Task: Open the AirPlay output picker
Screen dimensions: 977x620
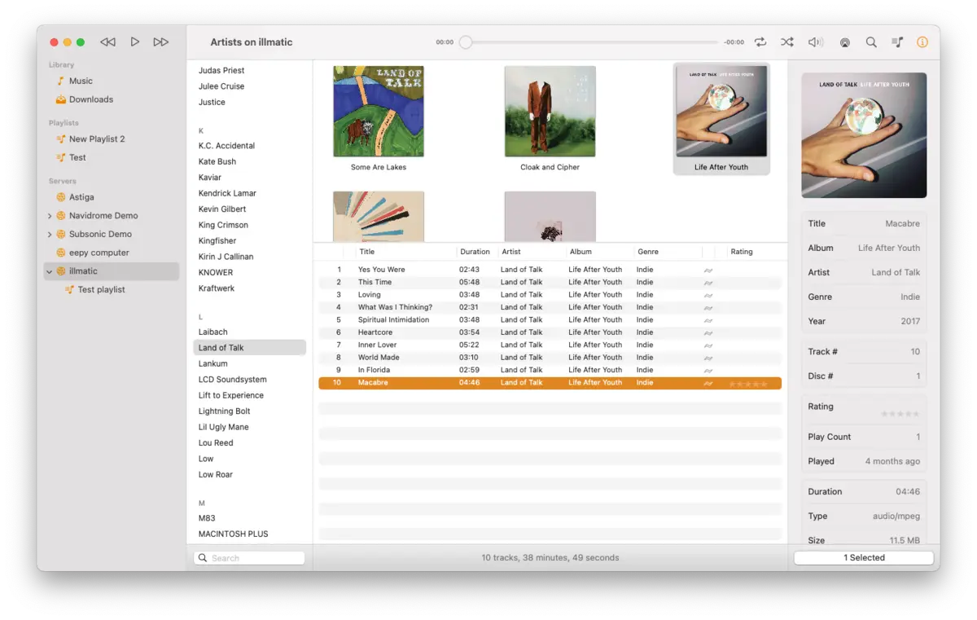Action: click(x=844, y=42)
